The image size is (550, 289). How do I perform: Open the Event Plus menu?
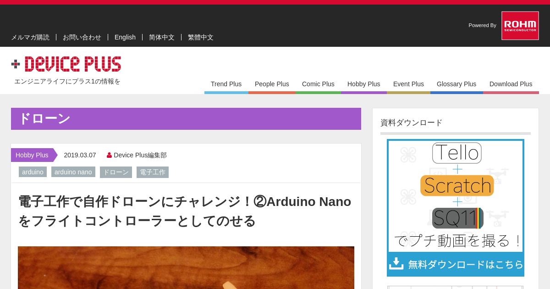click(x=408, y=84)
